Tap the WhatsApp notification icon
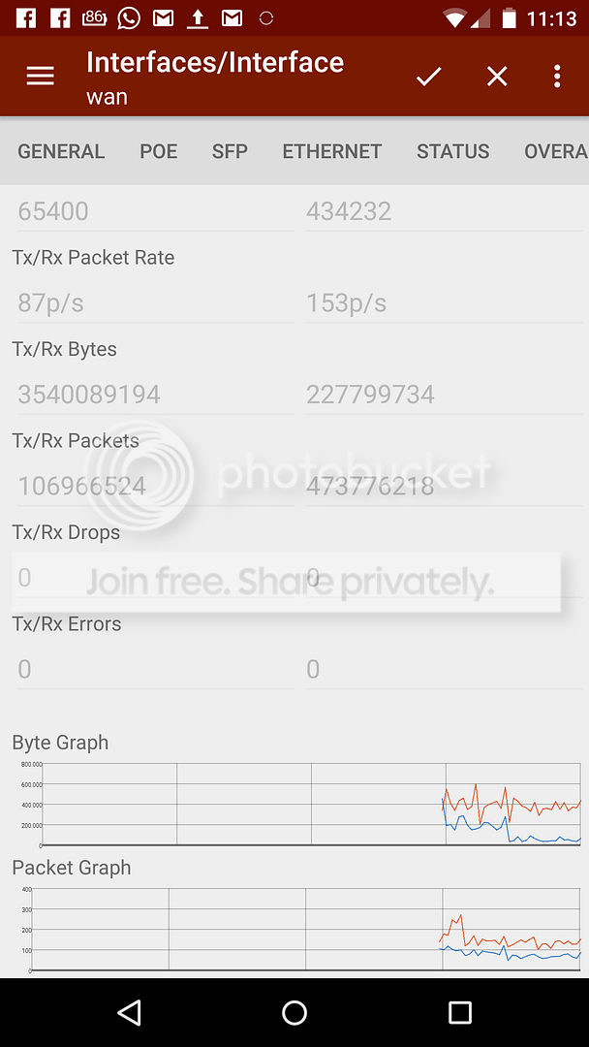Screen dimensions: 589x1047 pos(128,17)
